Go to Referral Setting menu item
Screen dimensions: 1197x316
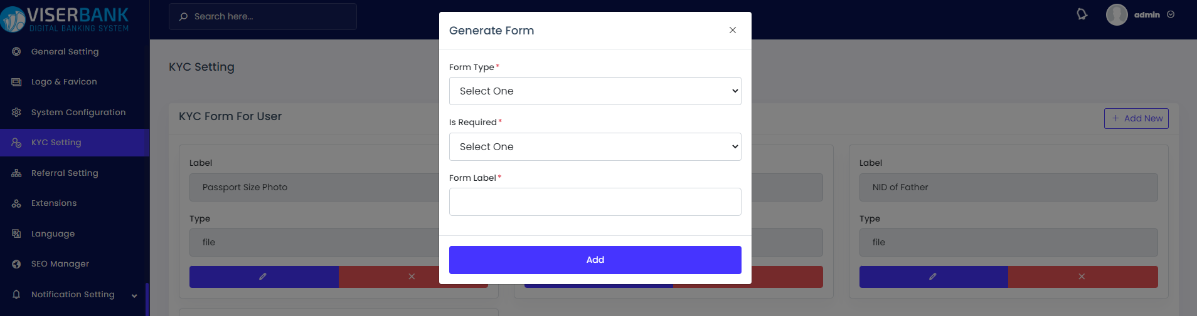point(65,173)
